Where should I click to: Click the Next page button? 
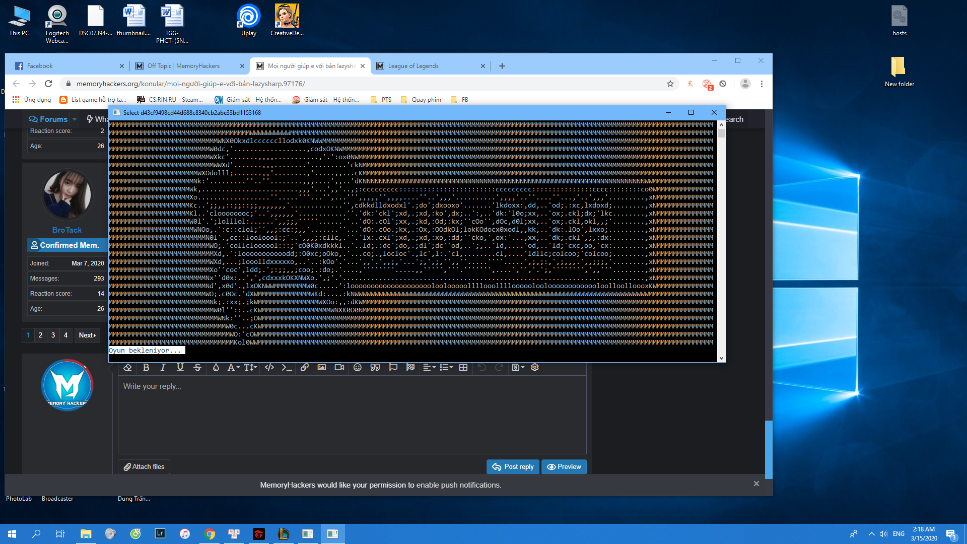(87, 335)
